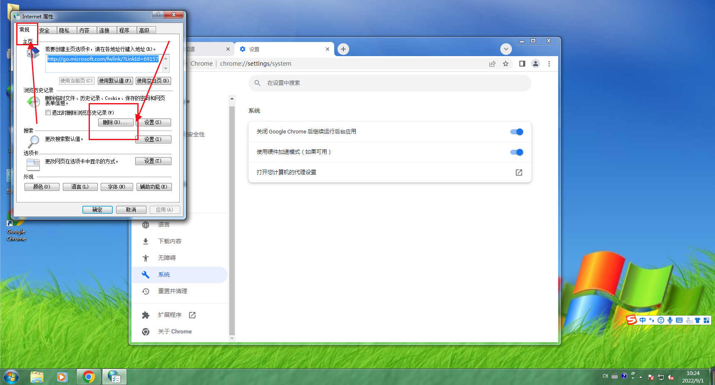715x385 pixels.
Task: Click the volume muted tray icon
Action: pyautogui.click(x=671, y=377)
